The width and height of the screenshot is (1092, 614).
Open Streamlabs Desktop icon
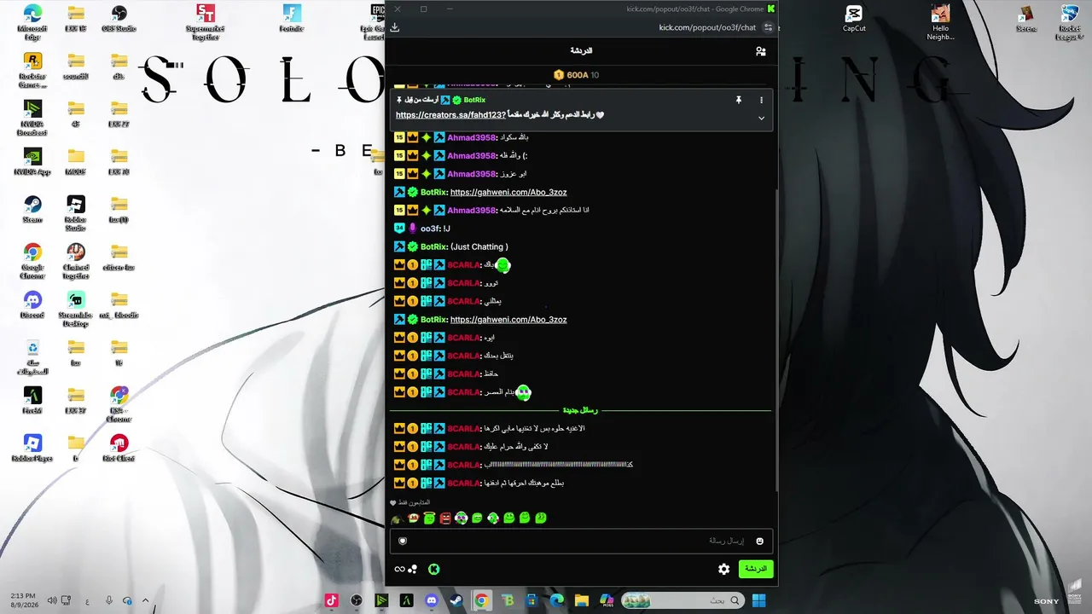pos(76,309)
